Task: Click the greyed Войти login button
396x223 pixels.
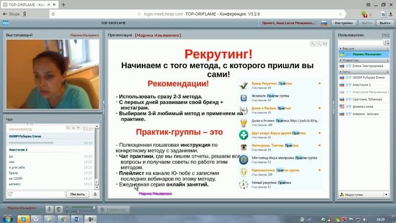Action: click(366, 23)
